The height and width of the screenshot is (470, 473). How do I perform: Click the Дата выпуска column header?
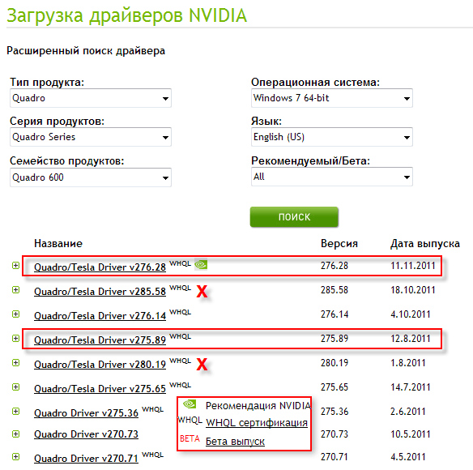425,244
